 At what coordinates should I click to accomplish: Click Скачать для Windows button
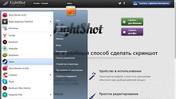[x=132, y=22]
